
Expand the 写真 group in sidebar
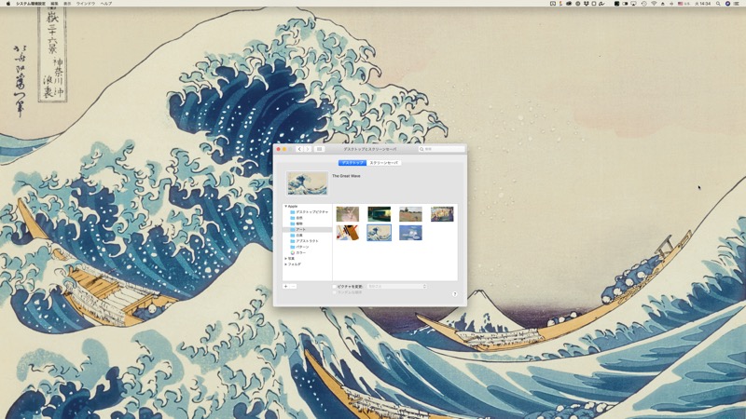coord(285,259)
